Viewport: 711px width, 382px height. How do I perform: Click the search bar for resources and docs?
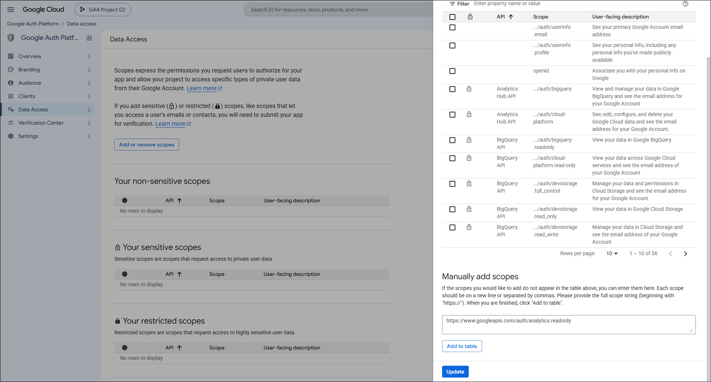pyautogui.click(x=338, y=10)
